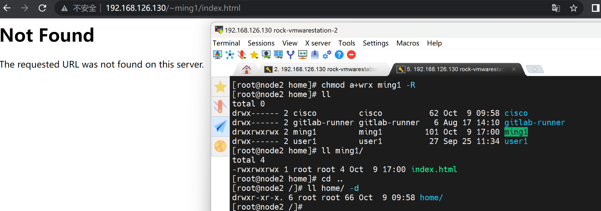Go to the Home tab with house icon

point(246,69)
